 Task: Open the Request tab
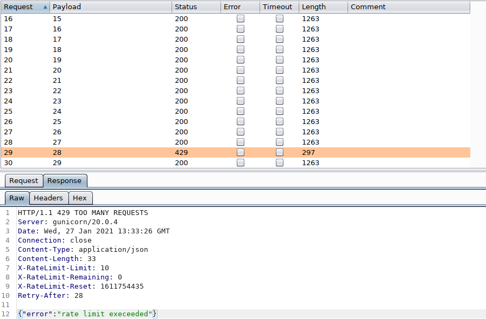pyautogui.click(x=23, y=181)
